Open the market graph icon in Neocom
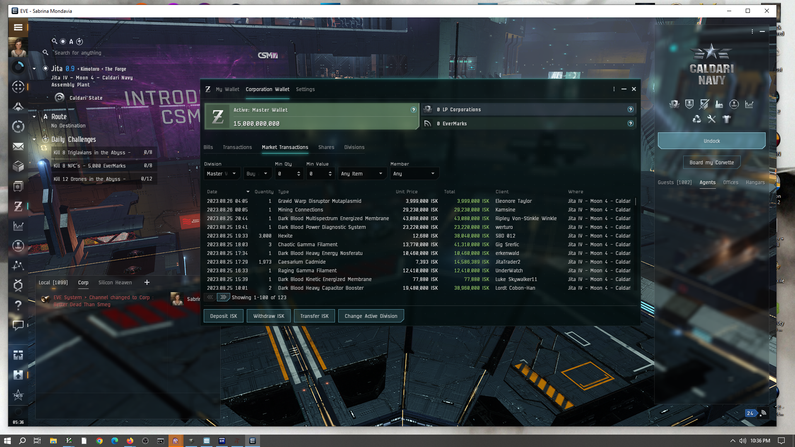This screenshot has width=795, height=447. [x=18, y=226]
